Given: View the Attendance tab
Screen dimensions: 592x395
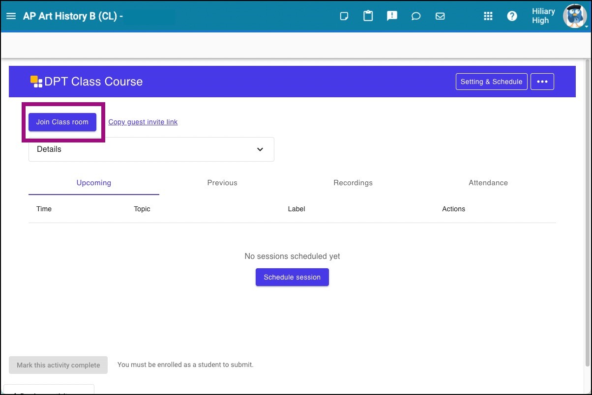Looking at the screenshot, I should pyautogui.click(x=488, y=182).
